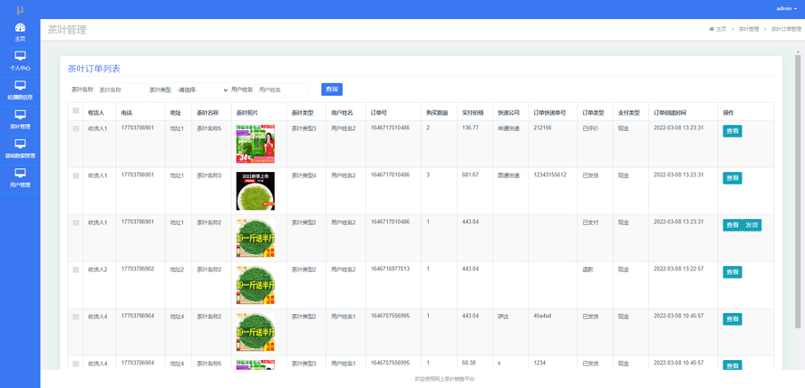Open 个人中心 from the sidebar

point(20,62)
